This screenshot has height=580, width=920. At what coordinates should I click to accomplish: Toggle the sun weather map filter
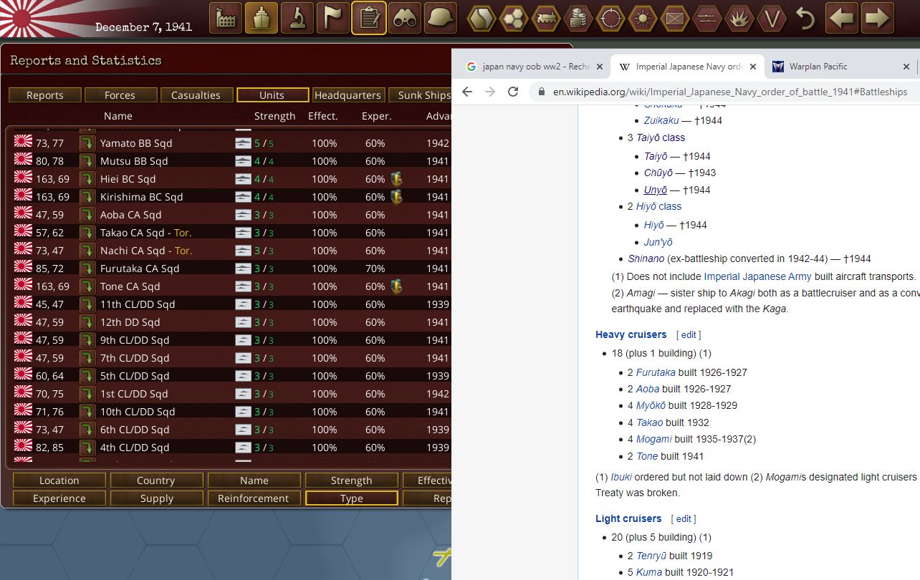pyautogui.click(x=643, y=18)
